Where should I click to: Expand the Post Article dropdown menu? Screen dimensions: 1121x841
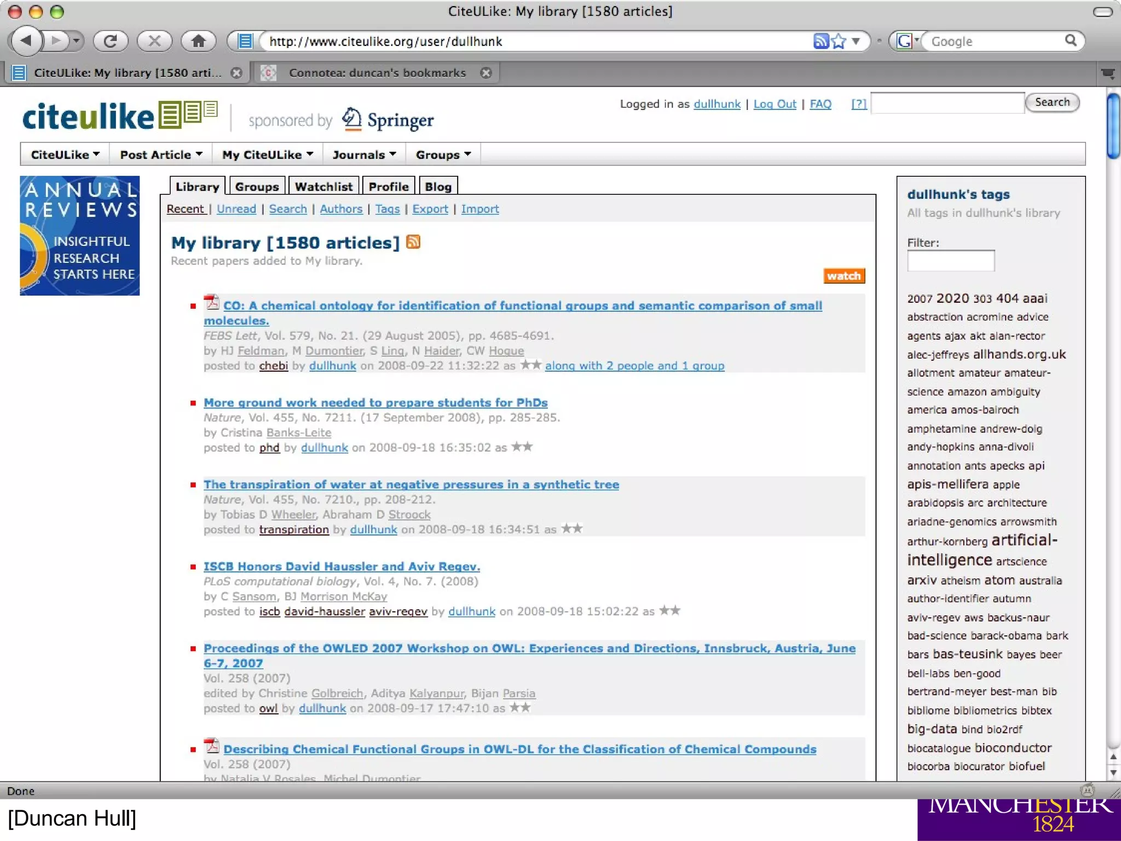tap(161, 155)
